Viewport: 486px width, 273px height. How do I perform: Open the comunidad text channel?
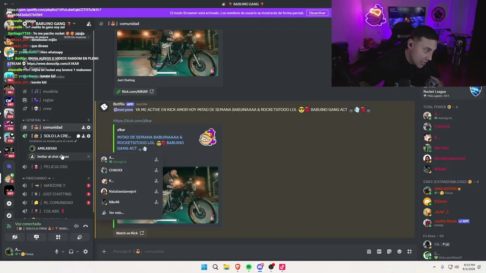53,127
